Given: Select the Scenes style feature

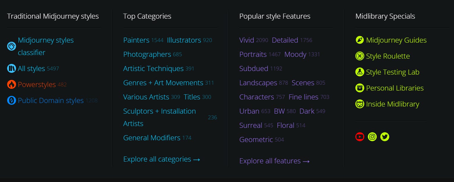Looking at the screenshot, I should pyautogui.click(x=303, y=83).
